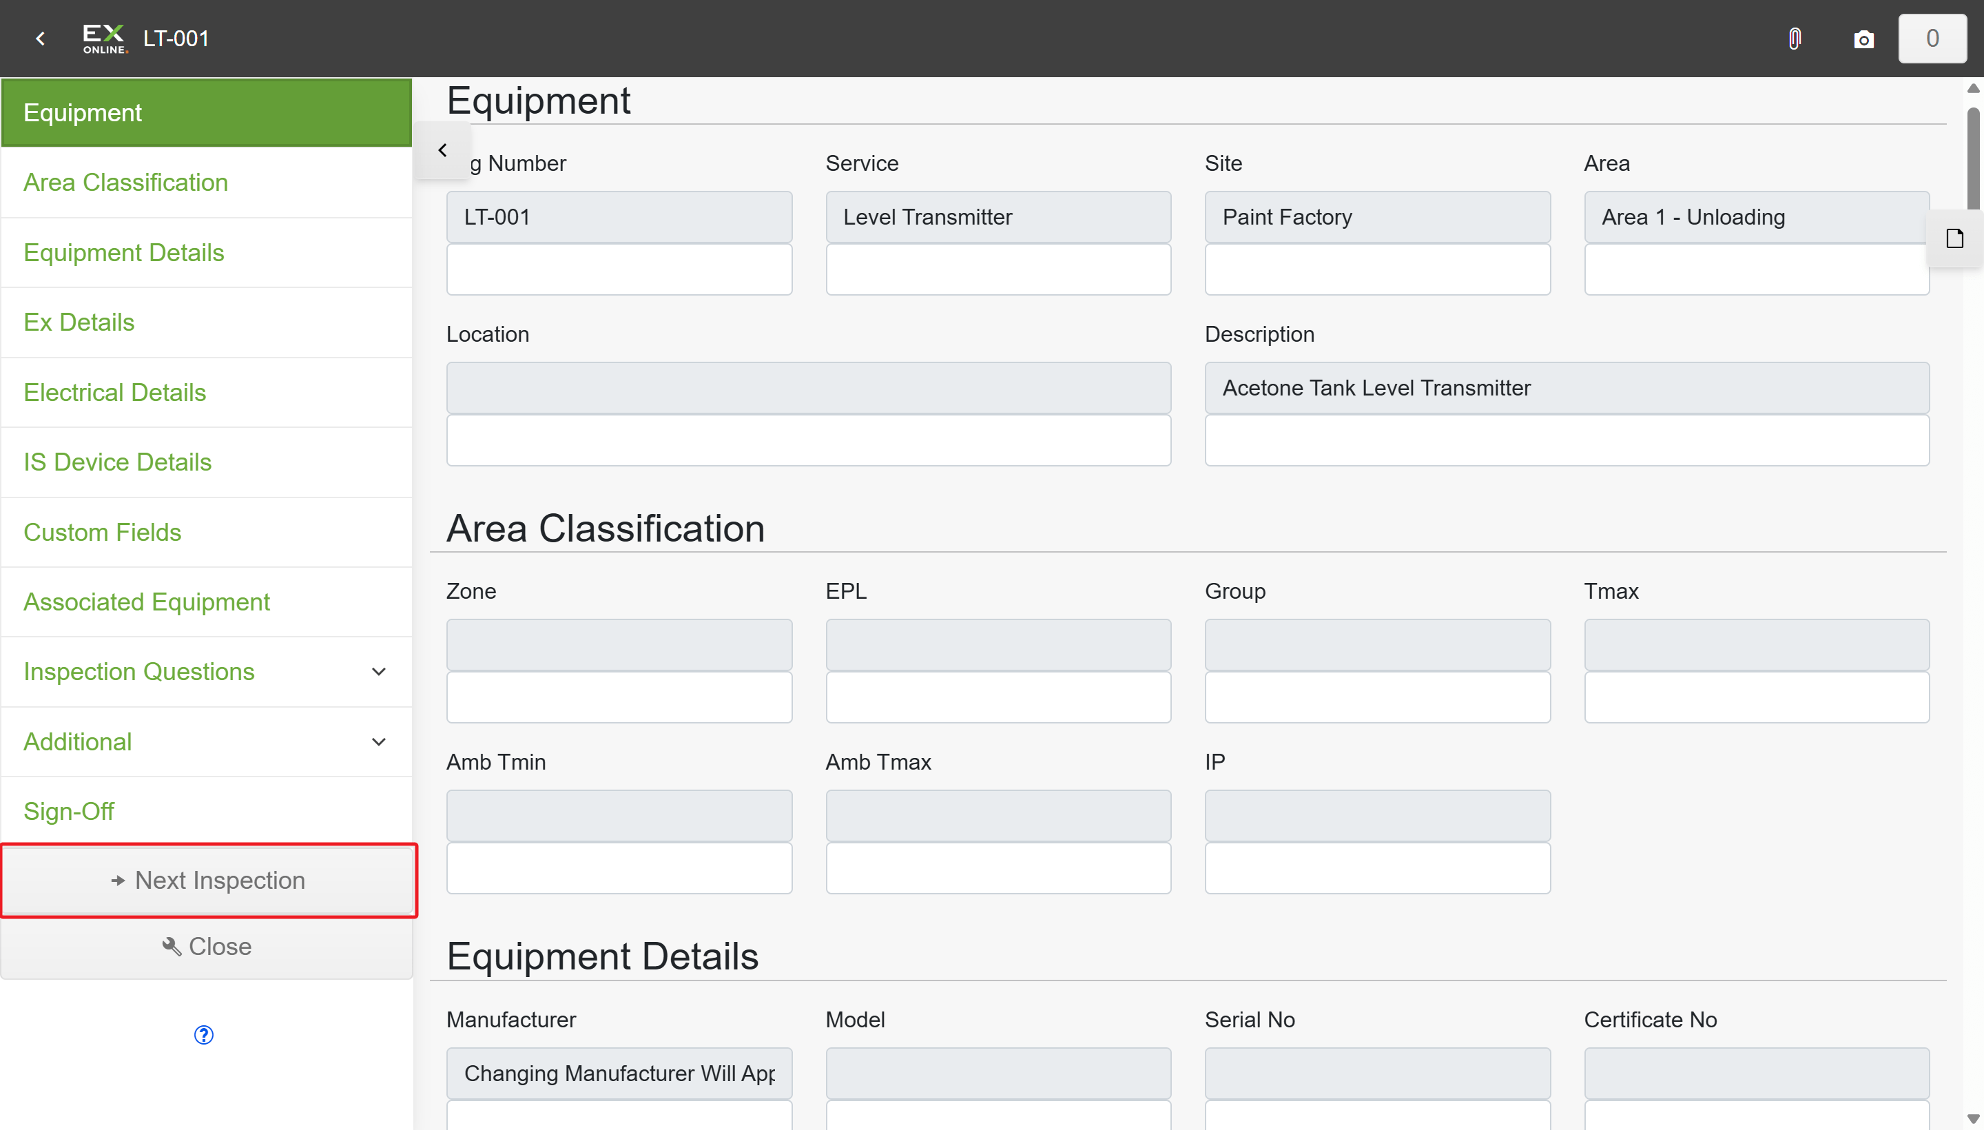The width and height of the screenshot is (1984, 1130).
Task: Expand Inspection Questions chevron
Action: click(x=379, y=672)
